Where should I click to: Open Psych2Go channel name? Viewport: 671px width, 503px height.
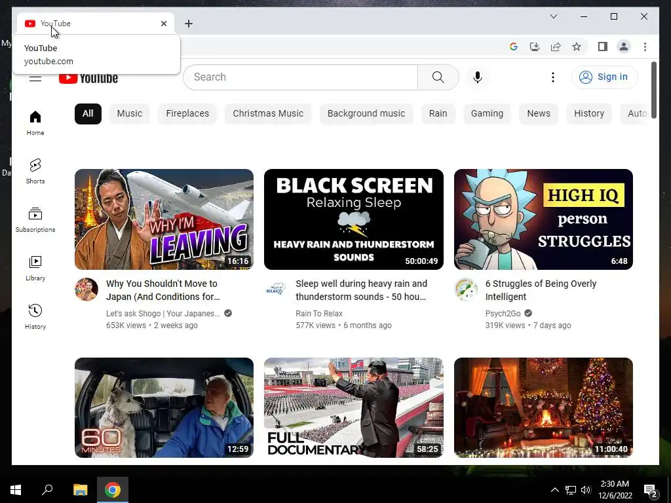pyautogui.click(x=503, y=314)
